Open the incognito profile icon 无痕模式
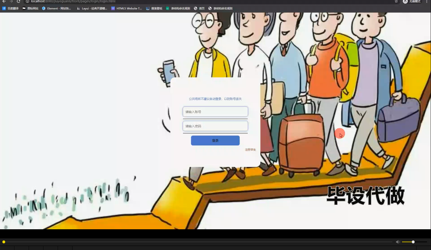The height and width of the screenshot is (250, 431). 412,1
